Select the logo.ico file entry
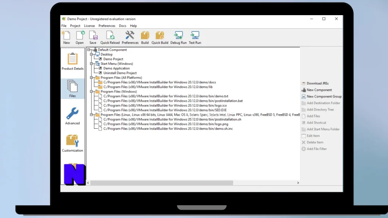Viewport: 388px width, 218px height. pos(165,106)
